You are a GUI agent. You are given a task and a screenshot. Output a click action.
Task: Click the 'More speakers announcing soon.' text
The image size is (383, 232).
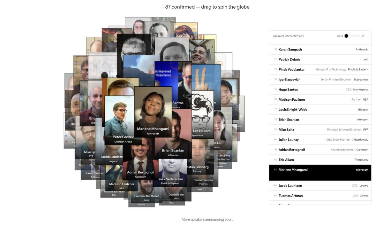[207, 220]
